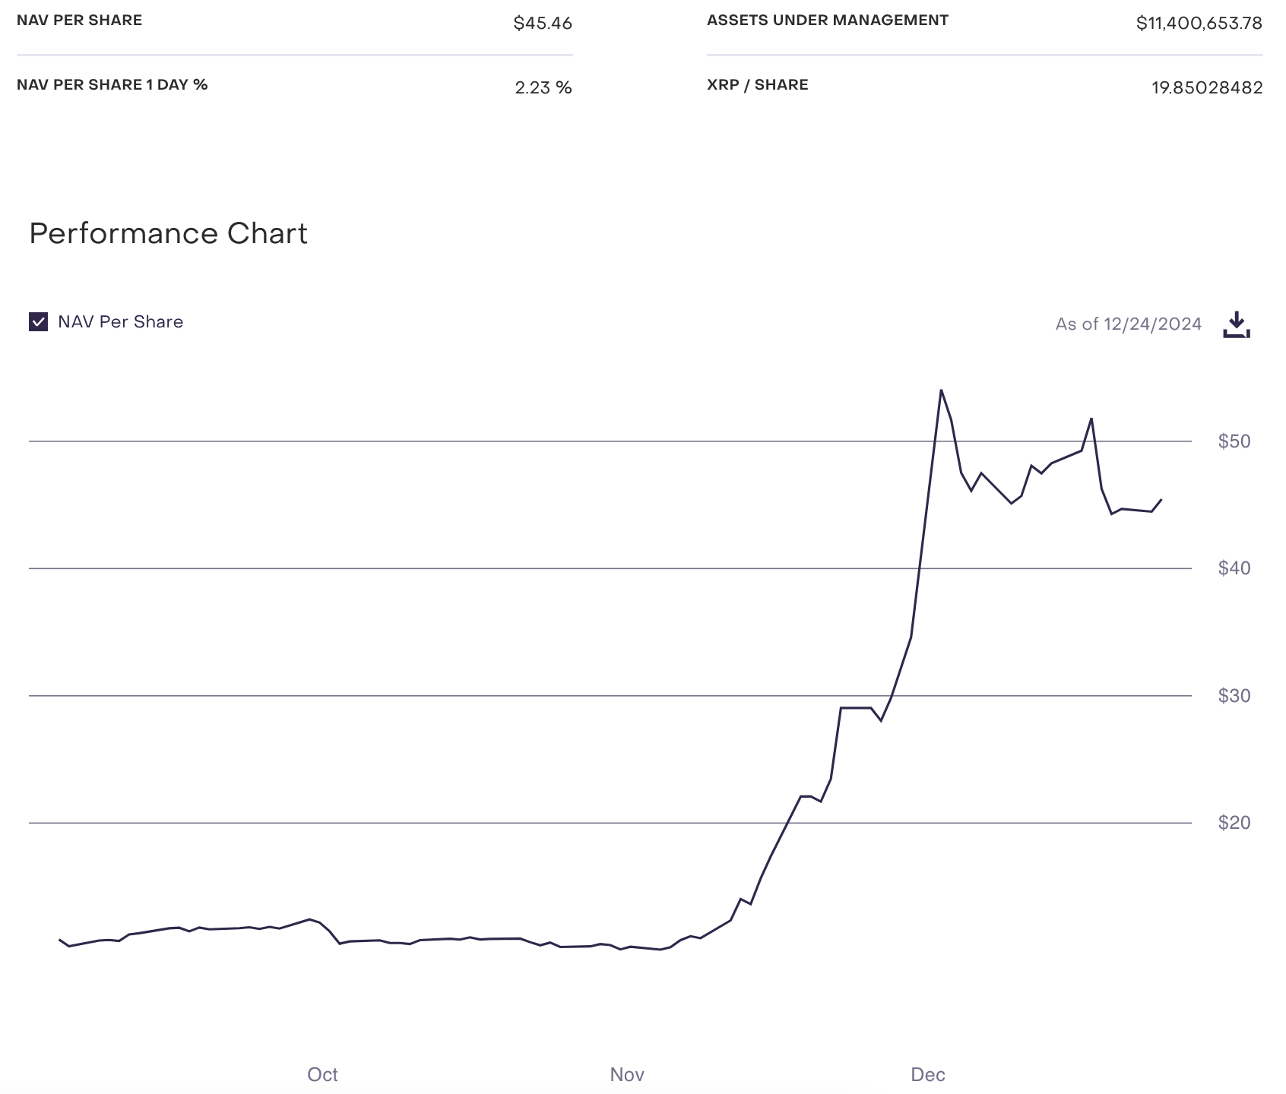Click the $30 y-axis label

click(1234, 696)
